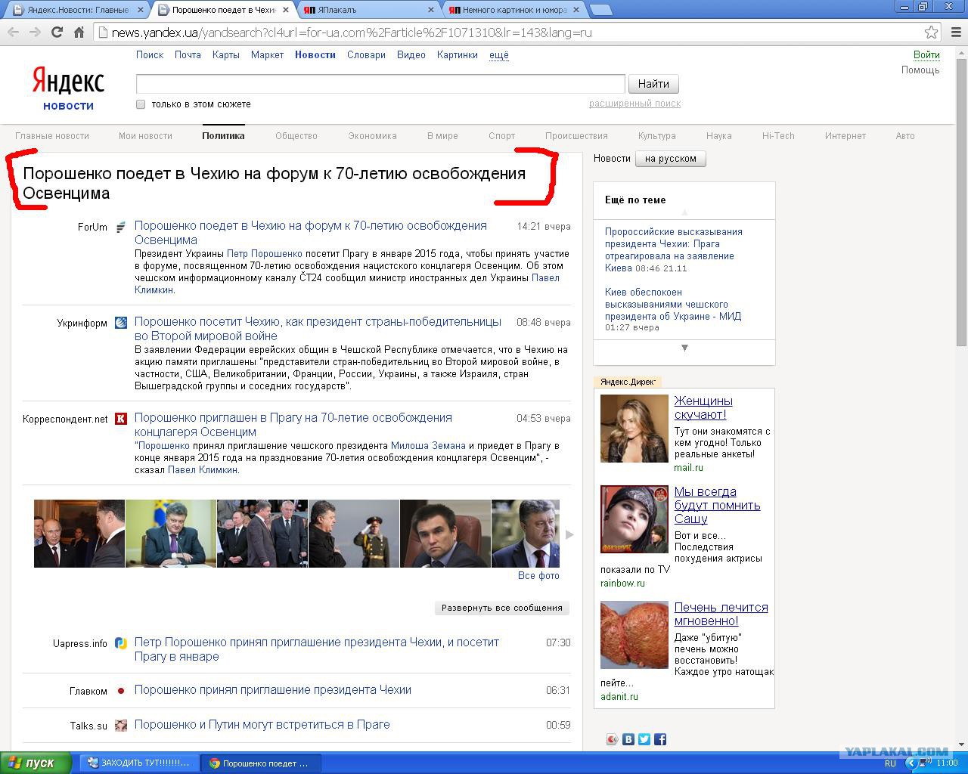The width and height of the screenshot is (968, 774).
Task: Open the Экономика news category
Action: (372, 136)
